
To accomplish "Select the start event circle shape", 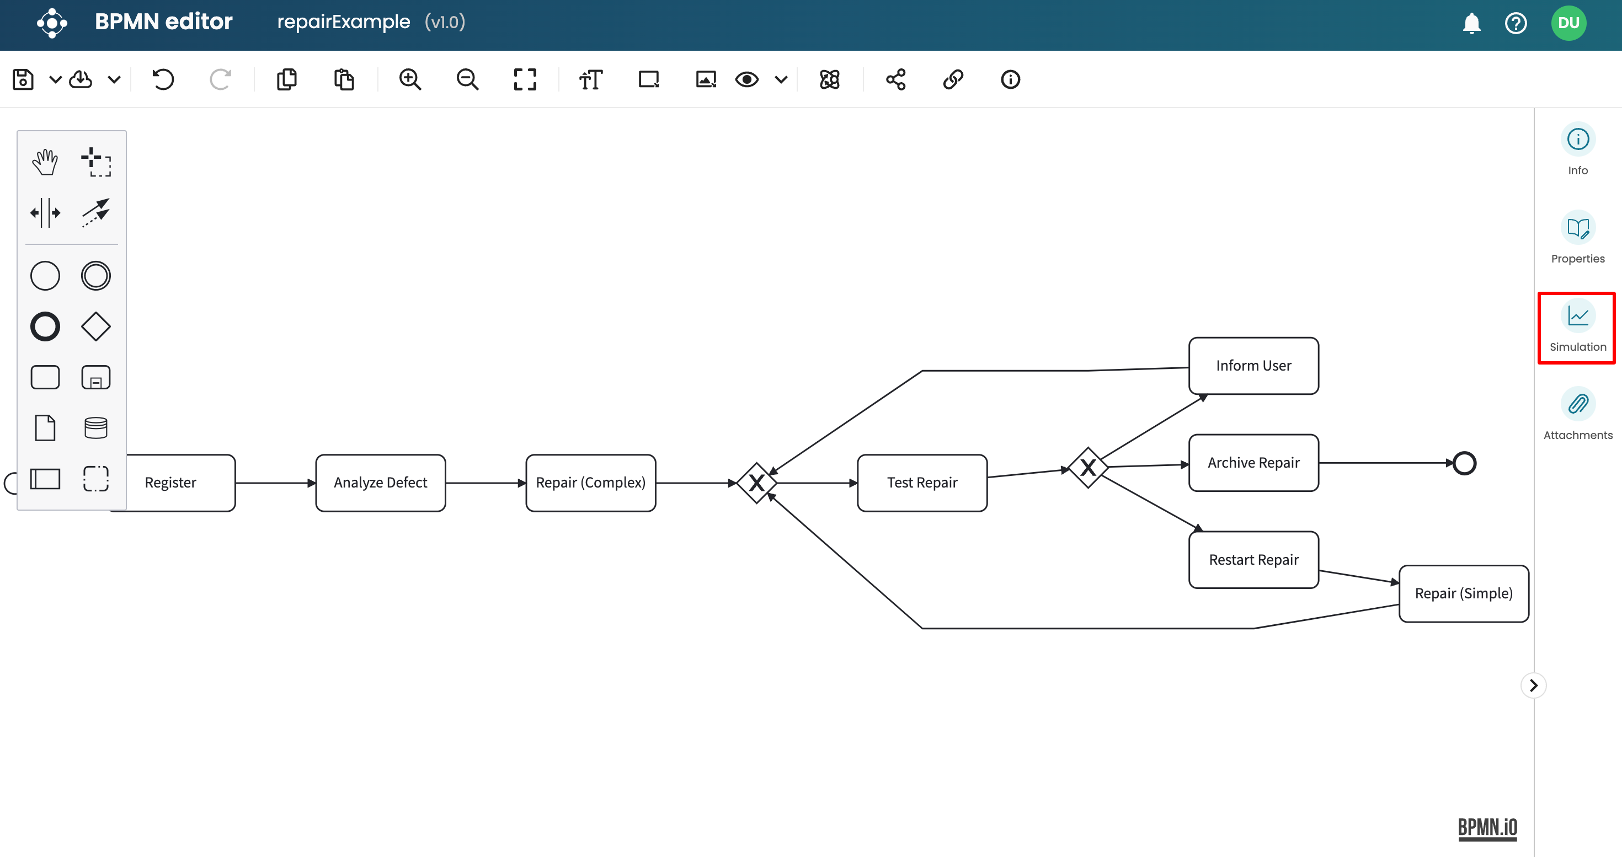I will click(x=45, y=276).
